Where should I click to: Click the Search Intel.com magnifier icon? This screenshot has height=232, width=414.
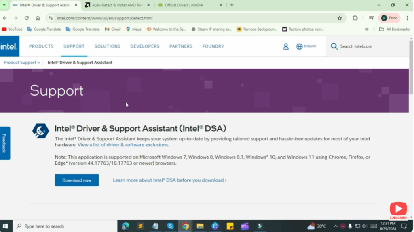click(x=334, y=46)
